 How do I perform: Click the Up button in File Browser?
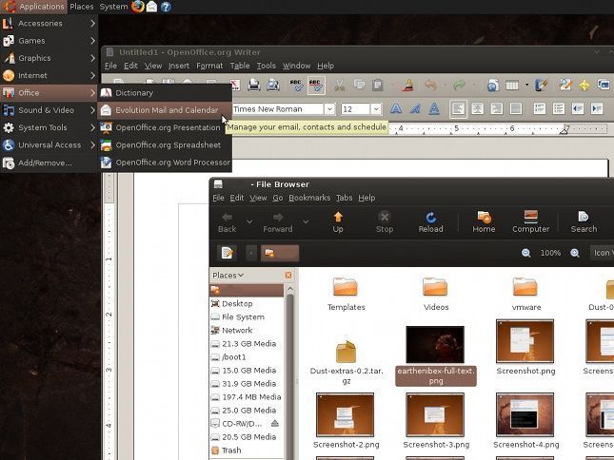pyautogui.click(x=338, y=222)
